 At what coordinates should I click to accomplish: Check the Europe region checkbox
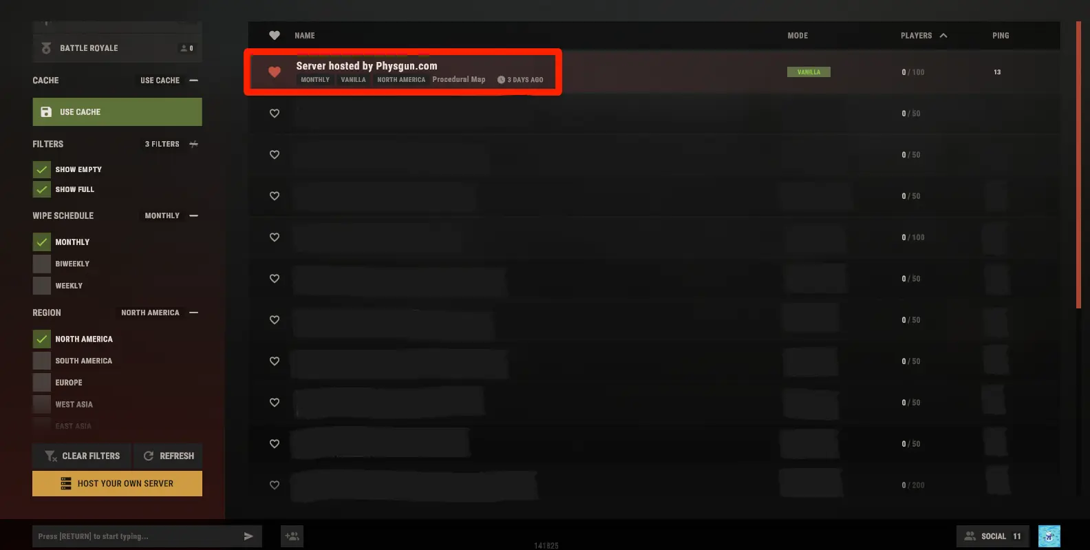pyautogui.click(x=42, y=382)
